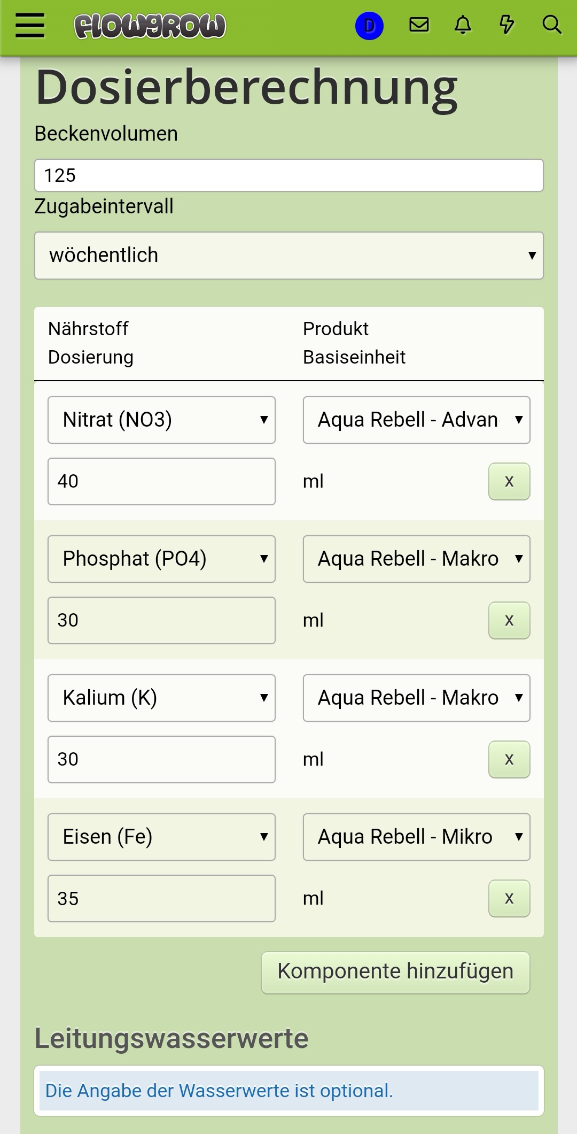Remove the Nitrat row with x
The height and width of the screenshot is (1134, 577).
pyautogui.click(x=509, y=481)
